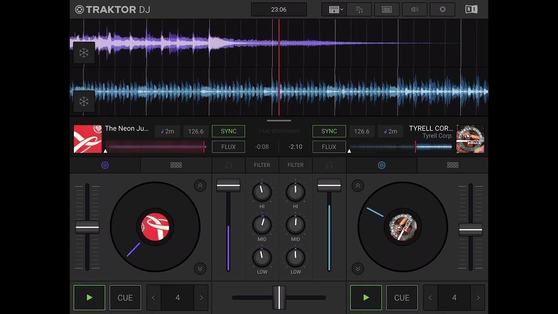Toggle FLUX mode on right deck
Screen dimensions: 558x314
pos(329,147)
